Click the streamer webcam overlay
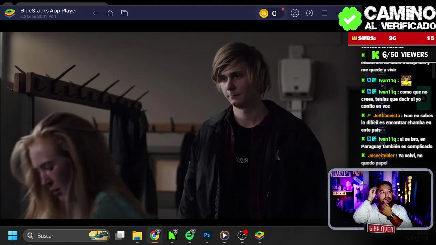Viewport: 436px width, 245px height. coord(380,199)
